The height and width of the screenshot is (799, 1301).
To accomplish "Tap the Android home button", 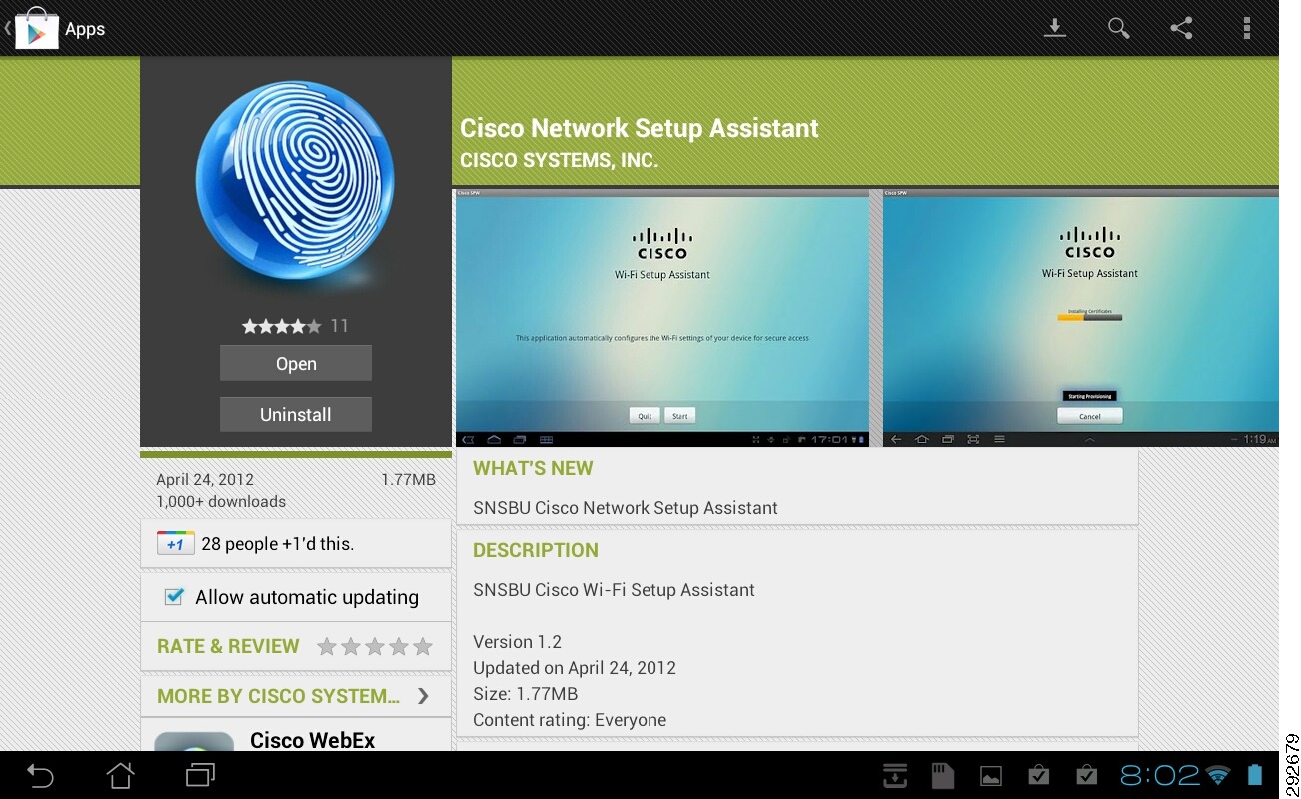I will [120, 775].
